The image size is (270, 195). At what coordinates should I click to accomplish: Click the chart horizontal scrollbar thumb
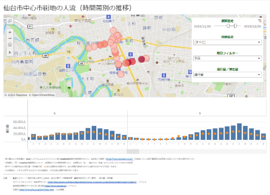tap(133, 151)
